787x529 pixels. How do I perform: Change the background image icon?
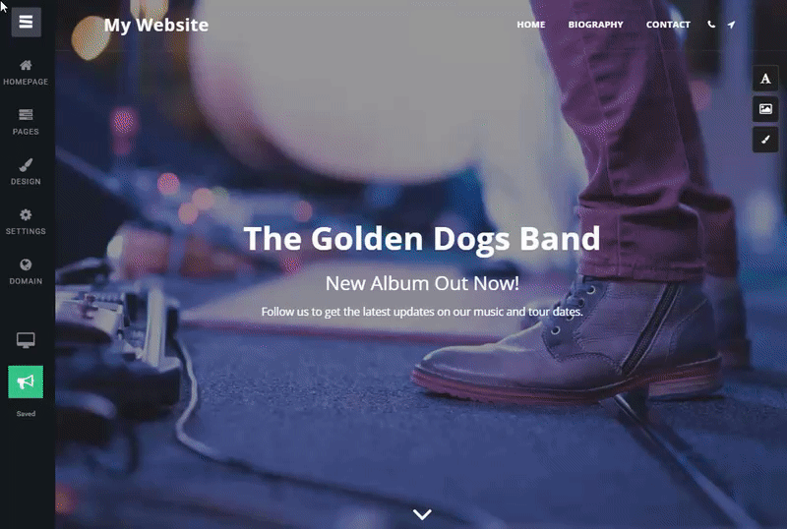coord(765,109)
